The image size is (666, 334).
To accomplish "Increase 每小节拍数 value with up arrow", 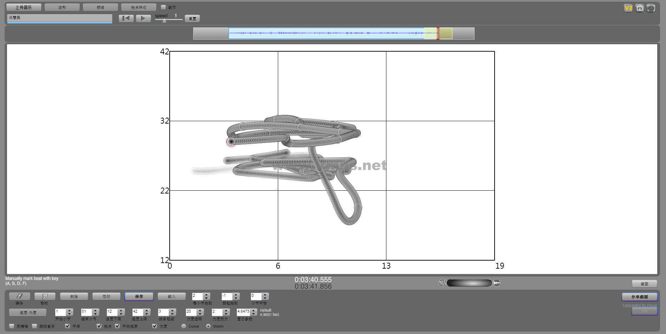I will point(207,295).
